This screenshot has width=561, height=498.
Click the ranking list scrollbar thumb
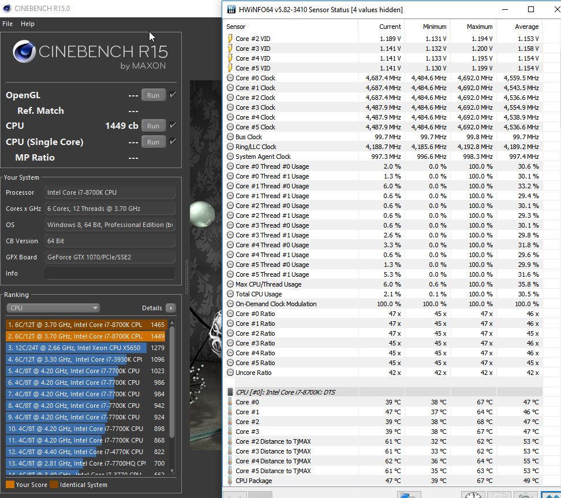(172, 381)
